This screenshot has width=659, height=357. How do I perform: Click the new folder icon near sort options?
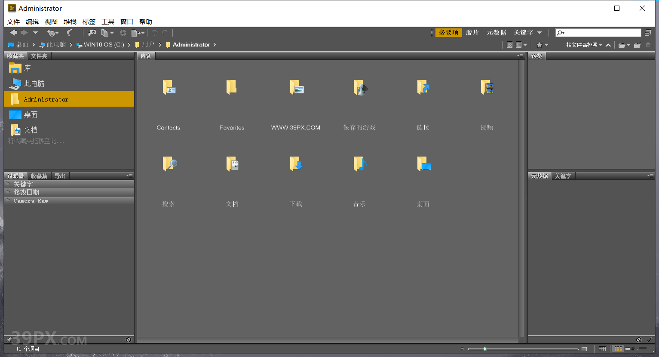click(637, 45)
